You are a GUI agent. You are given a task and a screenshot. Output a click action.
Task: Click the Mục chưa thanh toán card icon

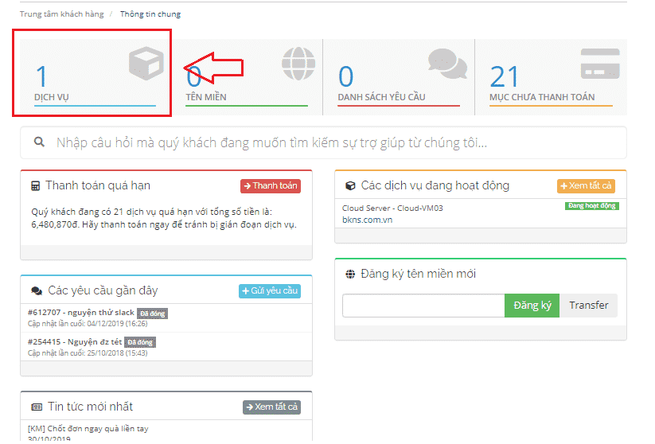[x=599, y=64]
